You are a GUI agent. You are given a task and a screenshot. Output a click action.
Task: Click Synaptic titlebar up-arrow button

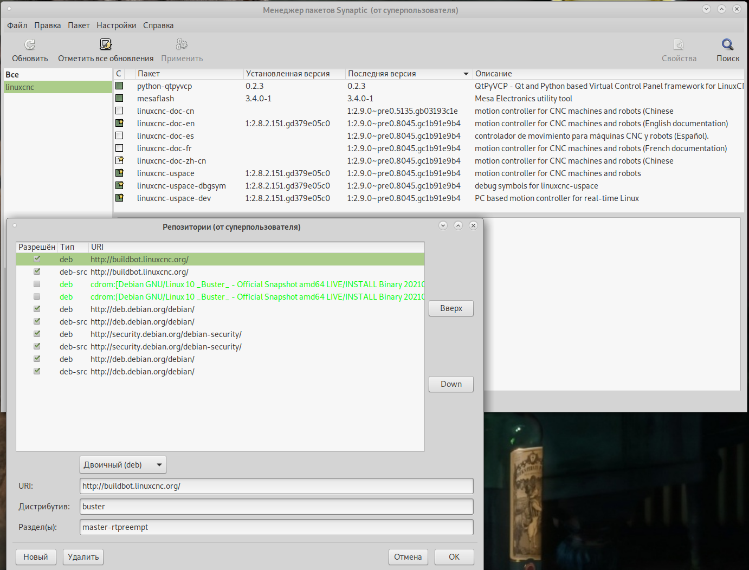(721, 9)
